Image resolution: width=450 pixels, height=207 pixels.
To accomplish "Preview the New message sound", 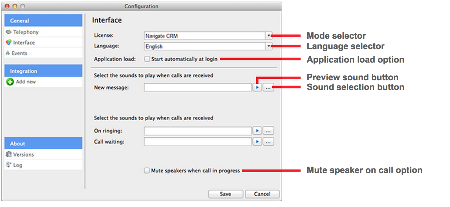I will (257, 87).
